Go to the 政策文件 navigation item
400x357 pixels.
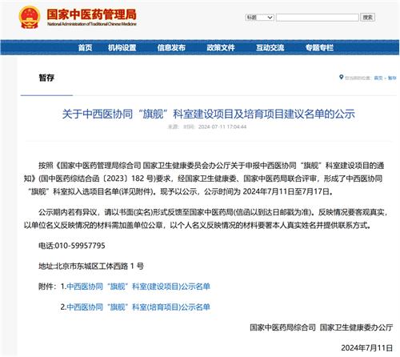click(x=221, y=48)
